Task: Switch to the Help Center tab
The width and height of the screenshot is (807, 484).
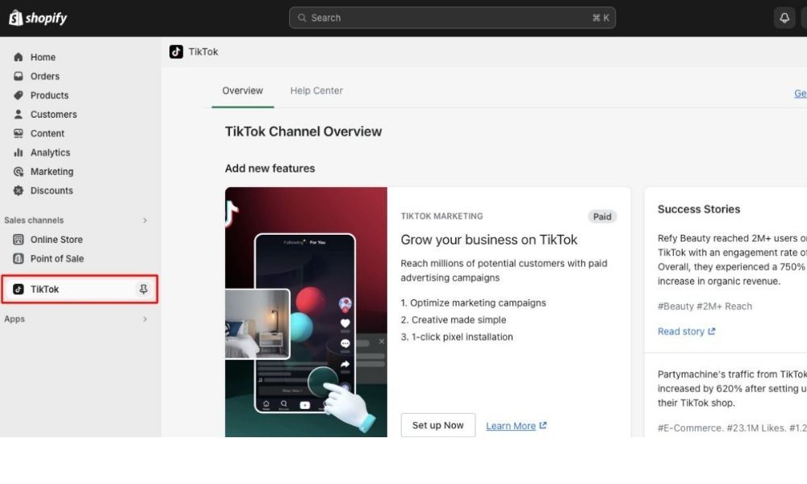Action: pyautogui.click(x=316, y=90)
